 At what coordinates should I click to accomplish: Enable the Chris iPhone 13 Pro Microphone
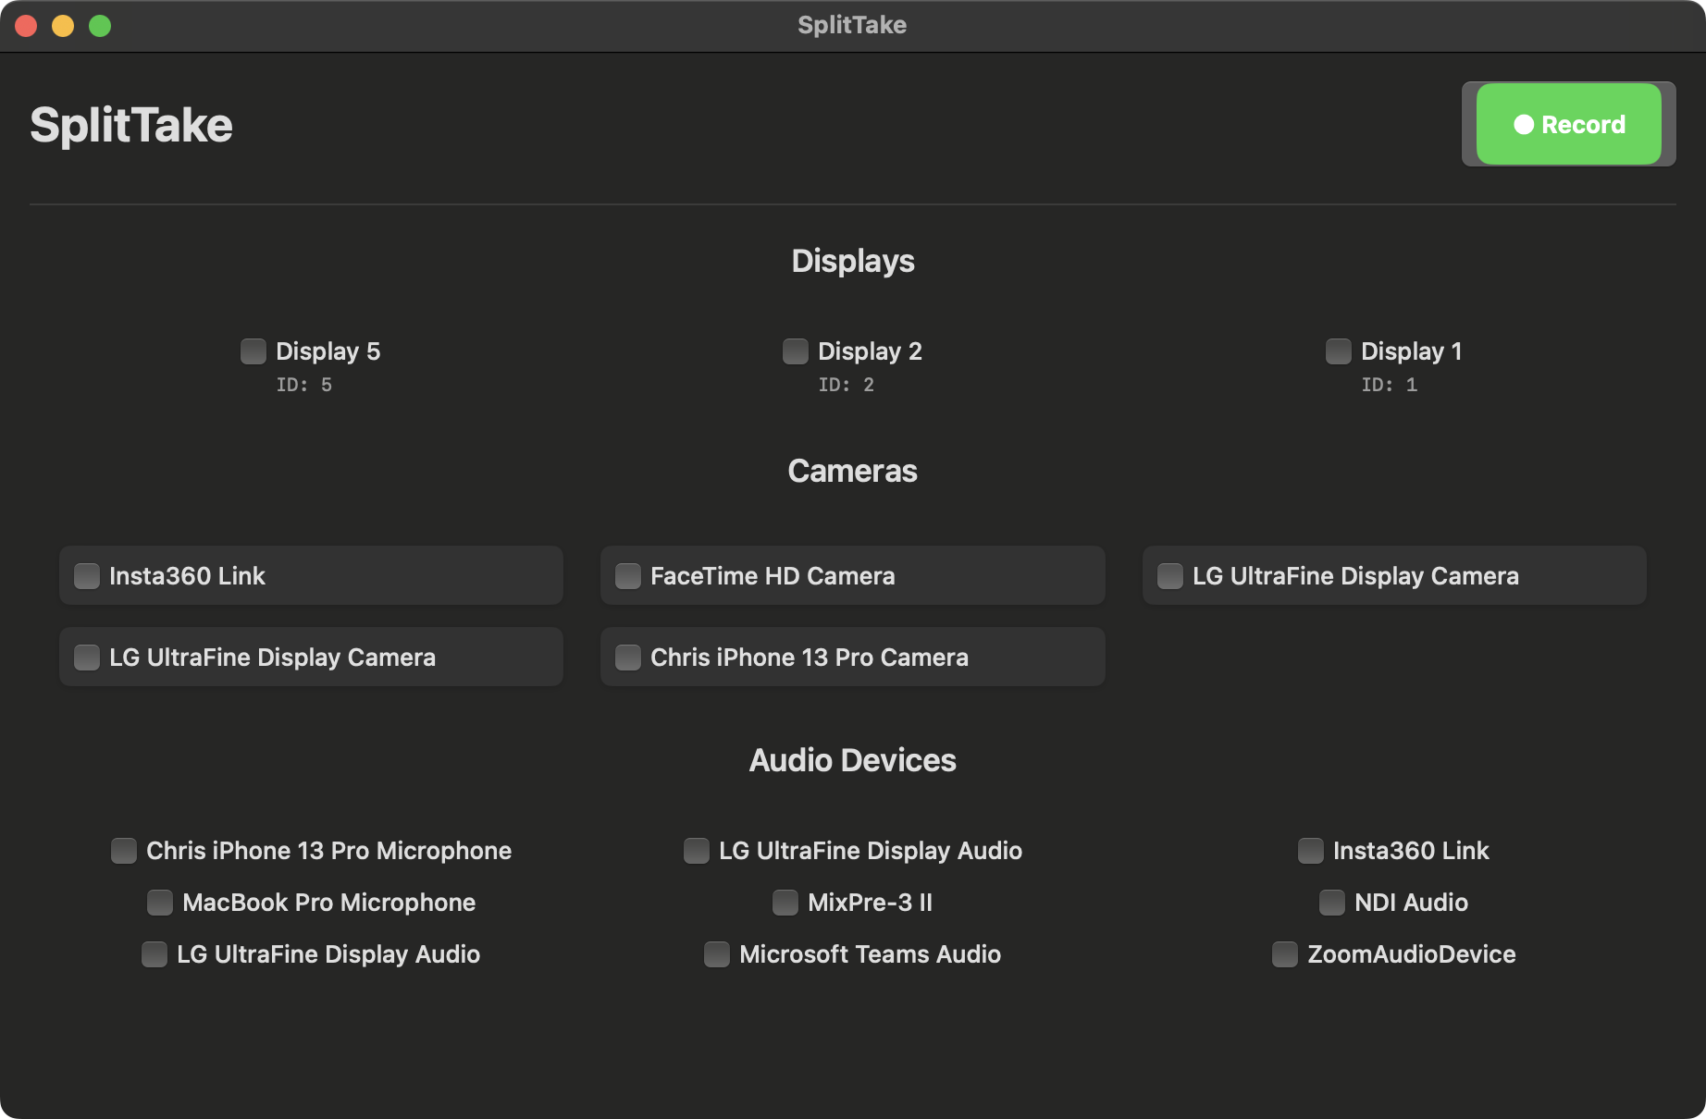[124, 851]
